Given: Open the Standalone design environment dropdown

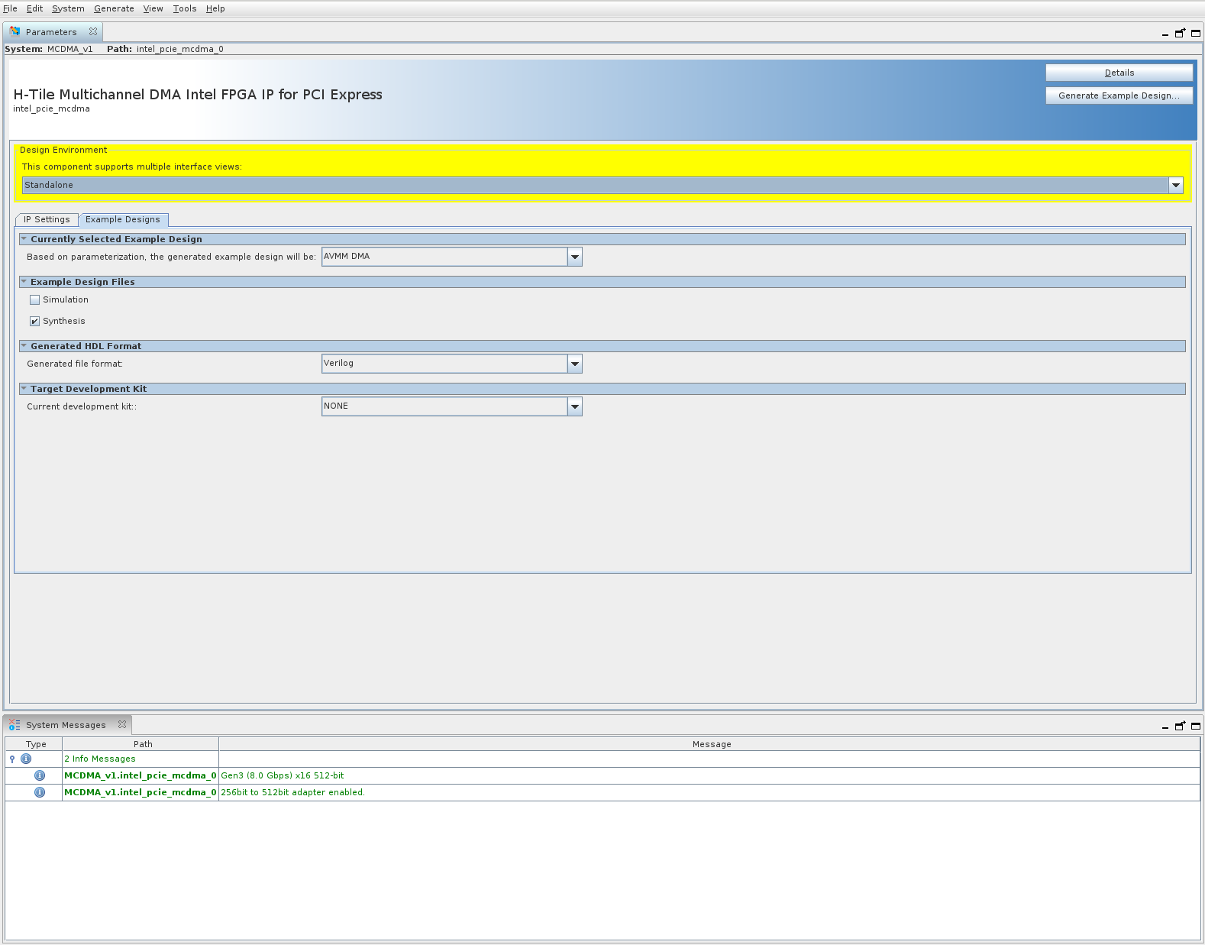Looking at the screenshot, I should [1176, 185].
